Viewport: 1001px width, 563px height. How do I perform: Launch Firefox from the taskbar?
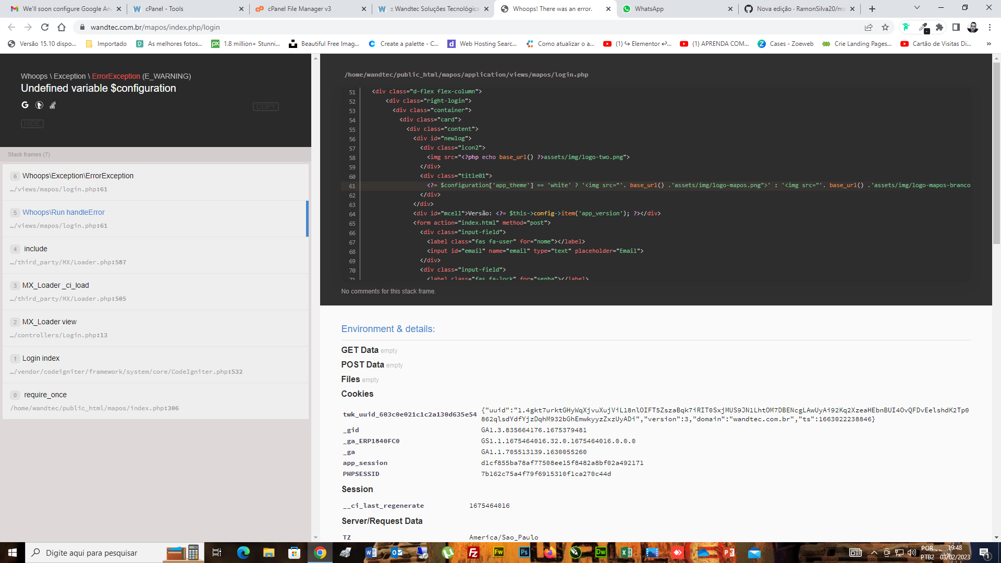550,553
